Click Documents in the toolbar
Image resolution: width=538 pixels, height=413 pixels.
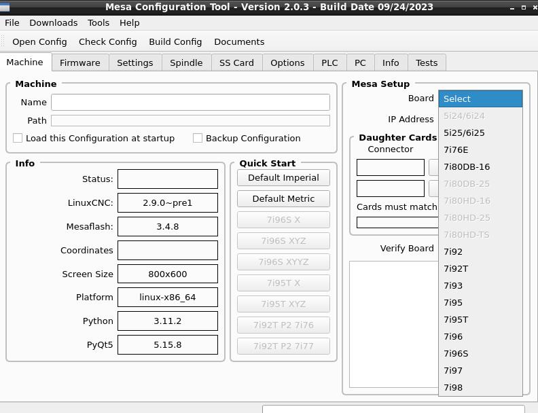[x=239, y=42]
